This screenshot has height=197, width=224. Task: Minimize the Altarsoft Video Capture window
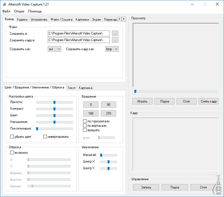point(192,4)
